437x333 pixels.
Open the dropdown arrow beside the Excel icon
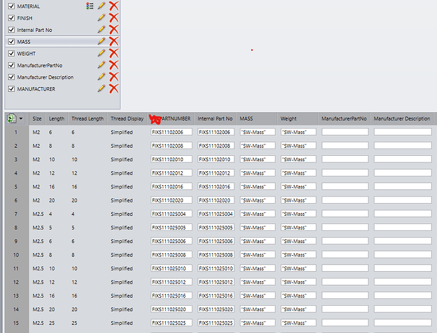(x=21, y=119)
